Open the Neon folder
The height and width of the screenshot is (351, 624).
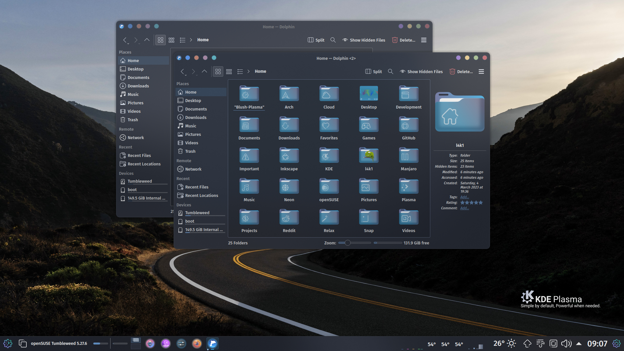point(289,190)
